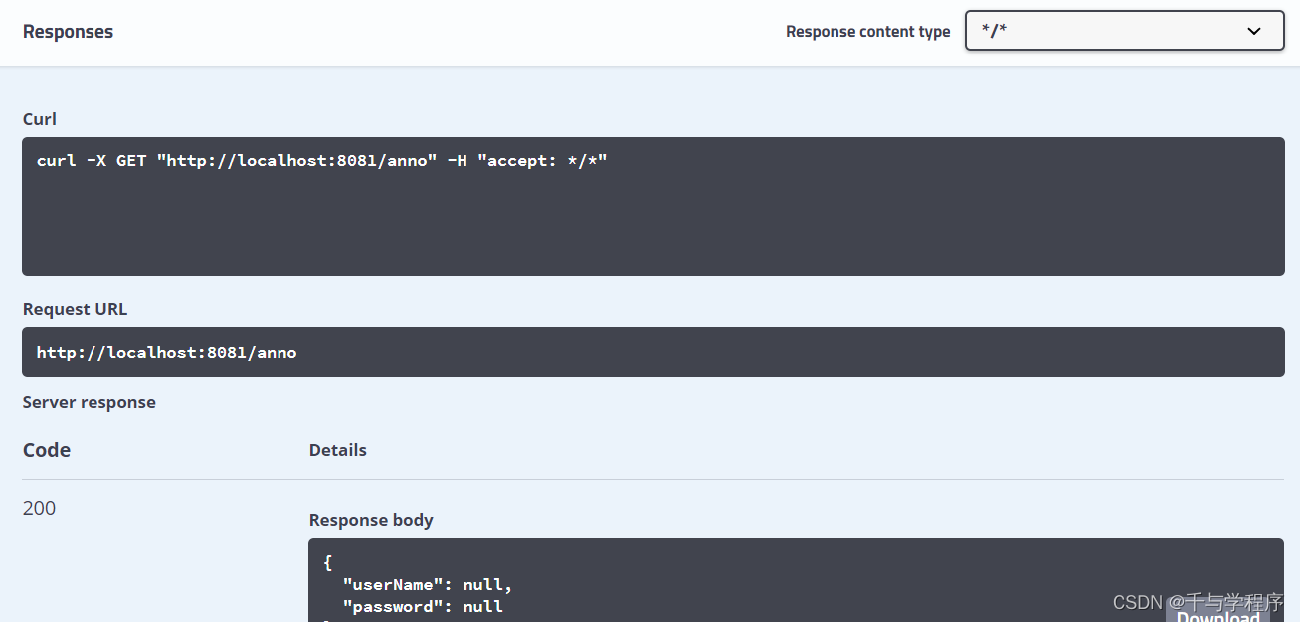The image size is (1300, 622).
Task: Click the Request URL label
Action: (75, 309)
